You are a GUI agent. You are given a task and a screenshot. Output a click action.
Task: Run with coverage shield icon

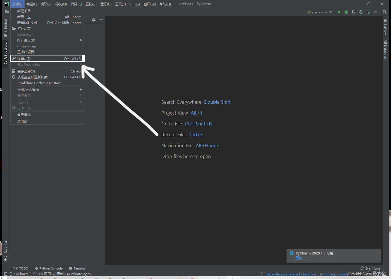354,12
